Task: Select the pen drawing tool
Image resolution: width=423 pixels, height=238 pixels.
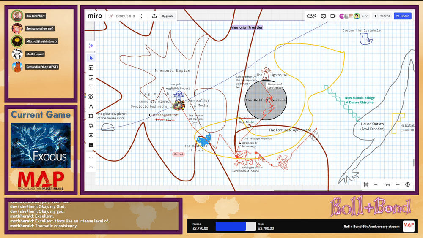Action: pyautogui.click(x=91, y=106)
